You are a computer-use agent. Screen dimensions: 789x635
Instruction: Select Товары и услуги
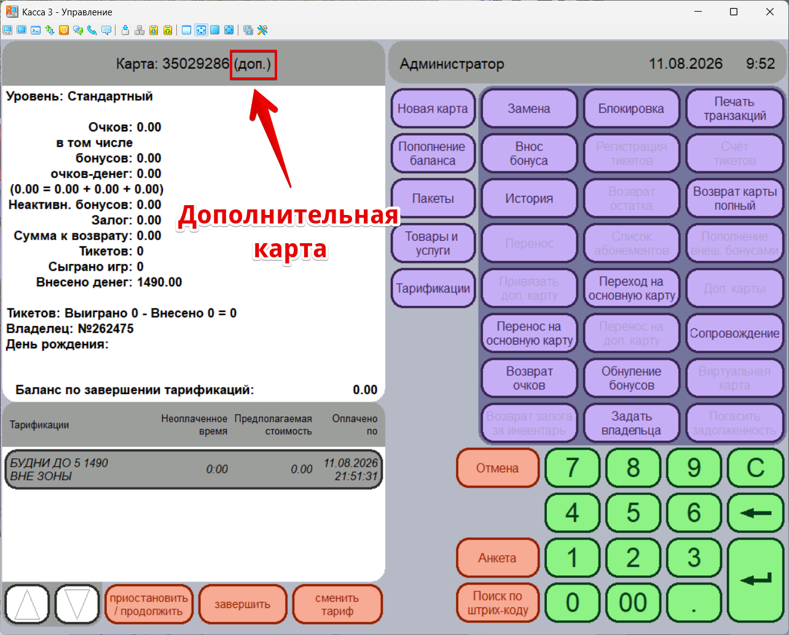click(x=433, y=243)
